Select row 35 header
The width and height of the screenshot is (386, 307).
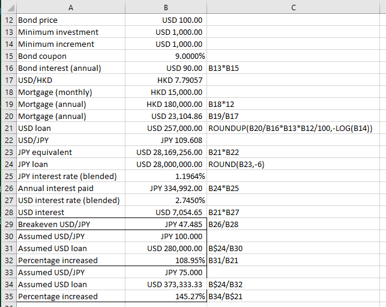(x=9, y=296)
